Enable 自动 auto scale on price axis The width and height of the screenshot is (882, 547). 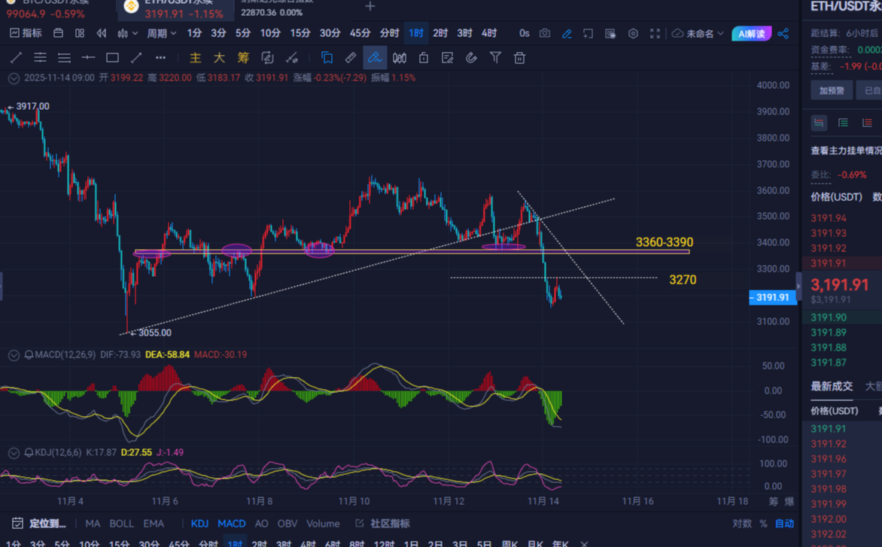pos(783,523)
